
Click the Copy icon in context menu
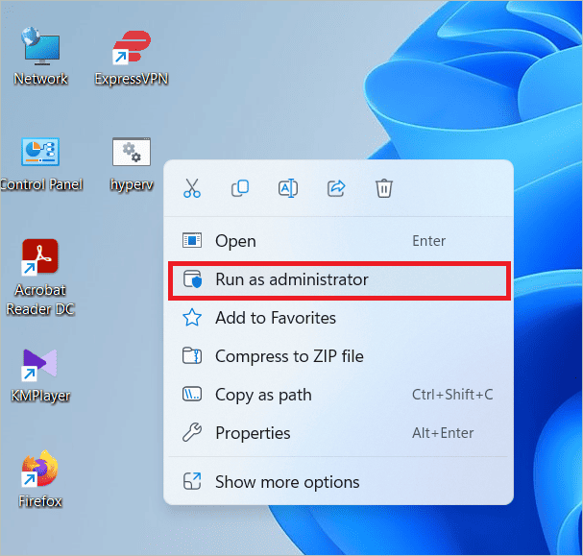(240, 188)
